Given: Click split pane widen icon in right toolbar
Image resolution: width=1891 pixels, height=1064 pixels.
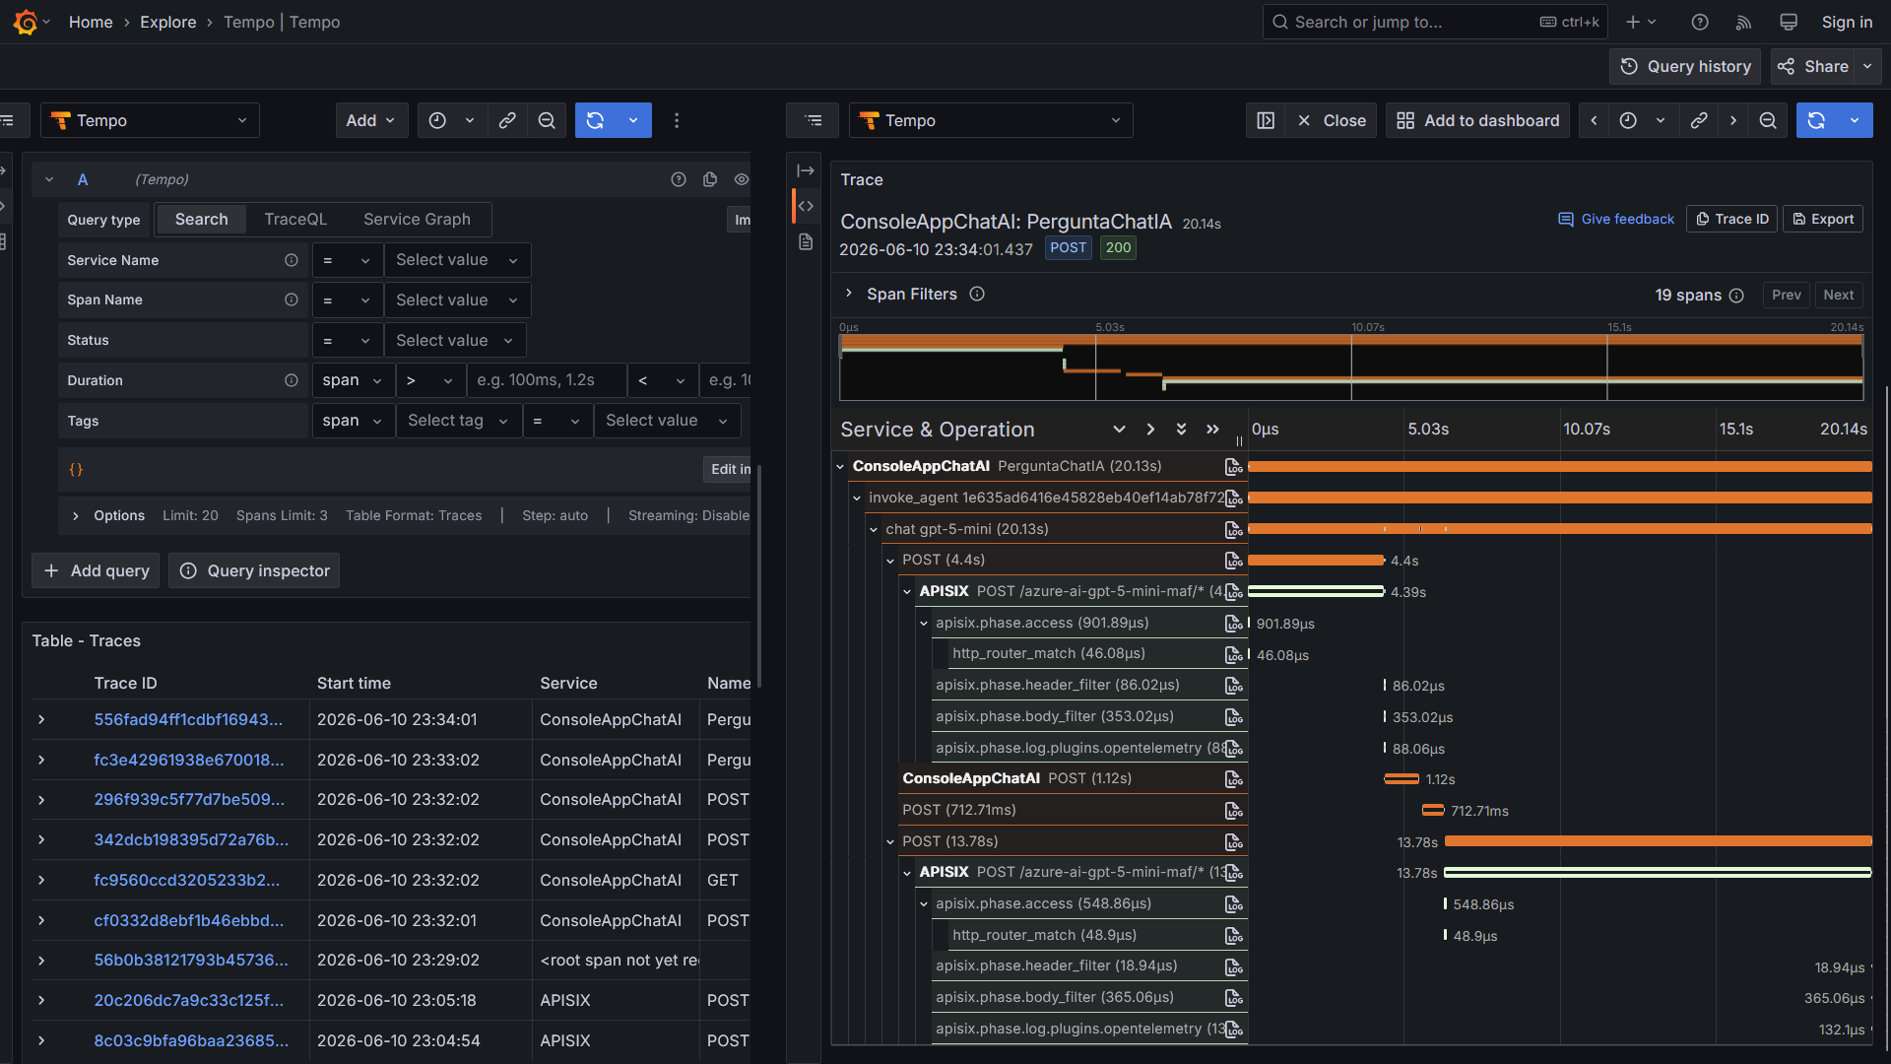Looking at the screenshot, I should (x=1266, y=120).
